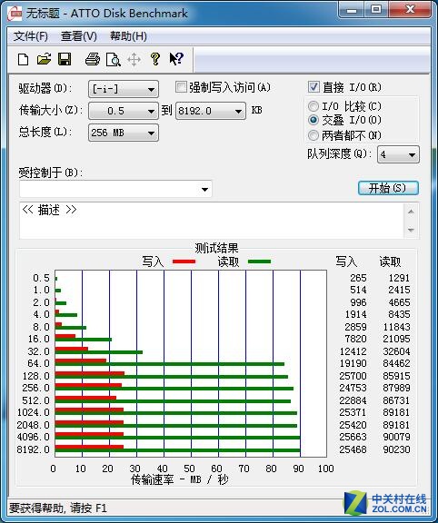Viewport: 438px width, 523px height.
Task: Click the status bar help text
Action: coord(58,508)
